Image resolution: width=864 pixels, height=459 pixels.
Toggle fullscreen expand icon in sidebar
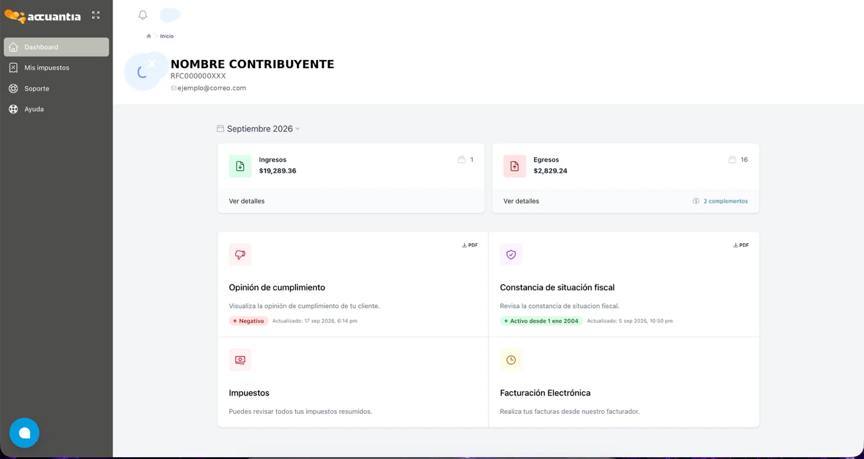point(96,15)
